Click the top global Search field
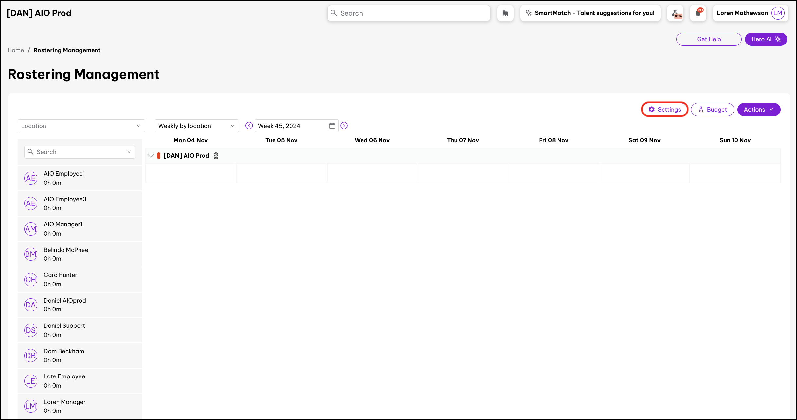This screenshot has height=420, width=797. [409, 13]
